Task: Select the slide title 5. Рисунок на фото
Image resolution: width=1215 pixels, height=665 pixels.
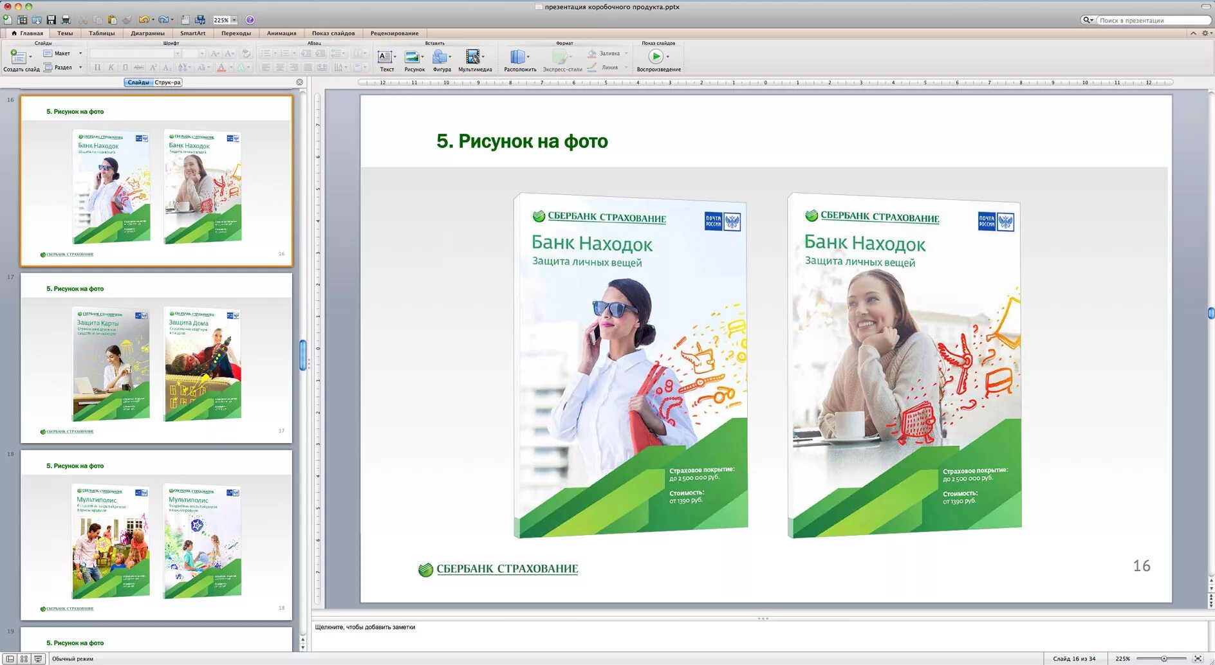Action: click(x=522, y=141)
